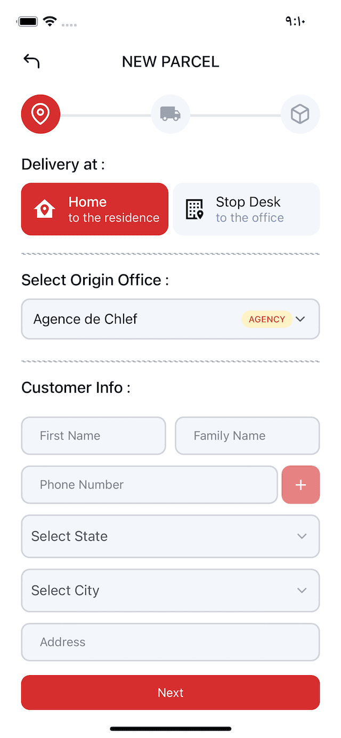
Task: Click the First Name input field
Action: tap(93, 435)
